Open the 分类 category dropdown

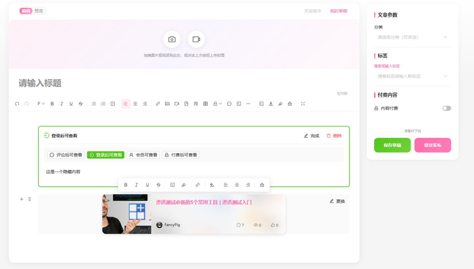(412, 37)
